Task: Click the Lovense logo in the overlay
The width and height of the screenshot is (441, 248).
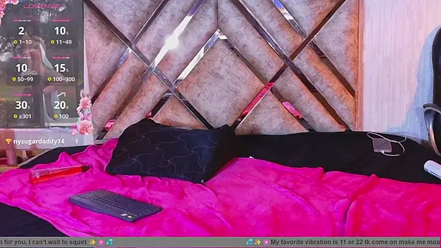Action: coord(42,6)
